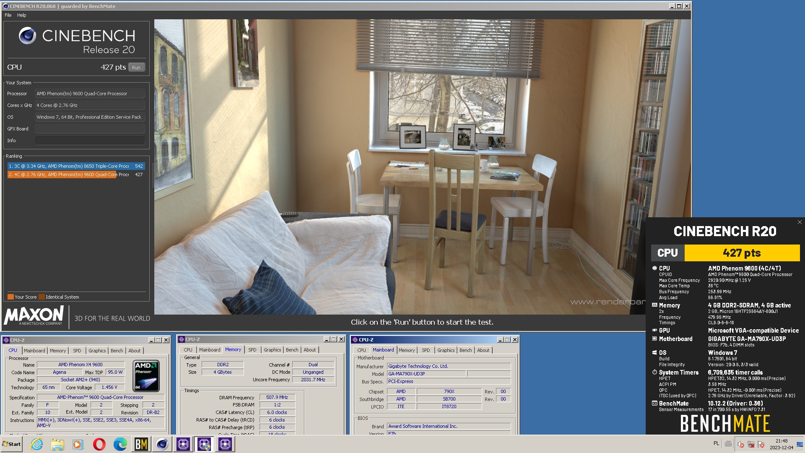Open the Cinebench File menu
The width and height of the screenshot is (805, 453).
tap(8, 15)
